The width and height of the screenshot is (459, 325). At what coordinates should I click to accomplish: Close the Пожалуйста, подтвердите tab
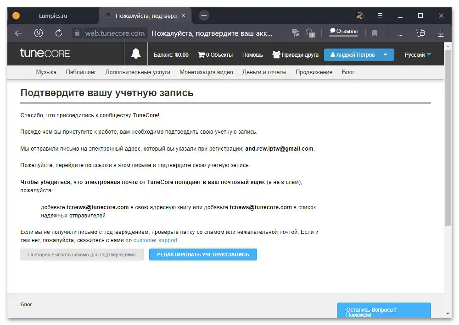click(x=184, y=16)
